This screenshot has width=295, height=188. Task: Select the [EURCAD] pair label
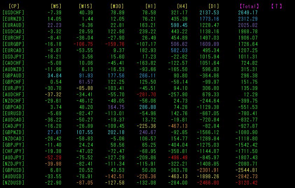[x=13, y=50]
